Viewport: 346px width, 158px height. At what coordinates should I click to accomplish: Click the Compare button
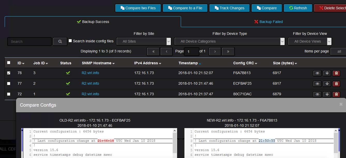tap(267, 8)
